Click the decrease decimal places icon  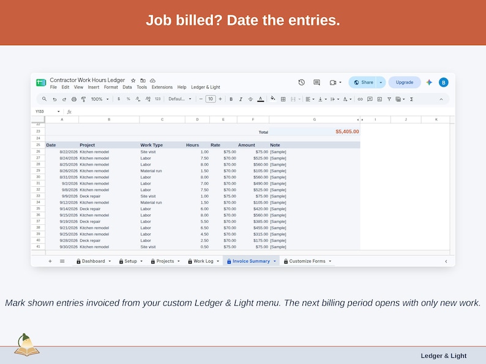tap(138, 99)
